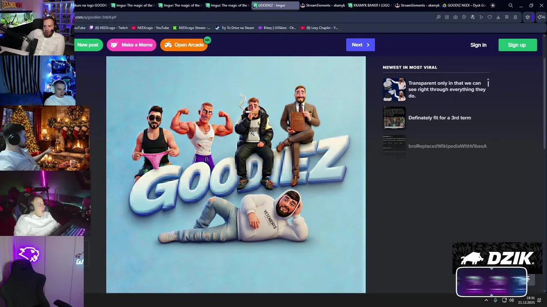Click the profile account icon in the toolbar
This screenshot has height=307, width=547.
click(x=515, y=17)
